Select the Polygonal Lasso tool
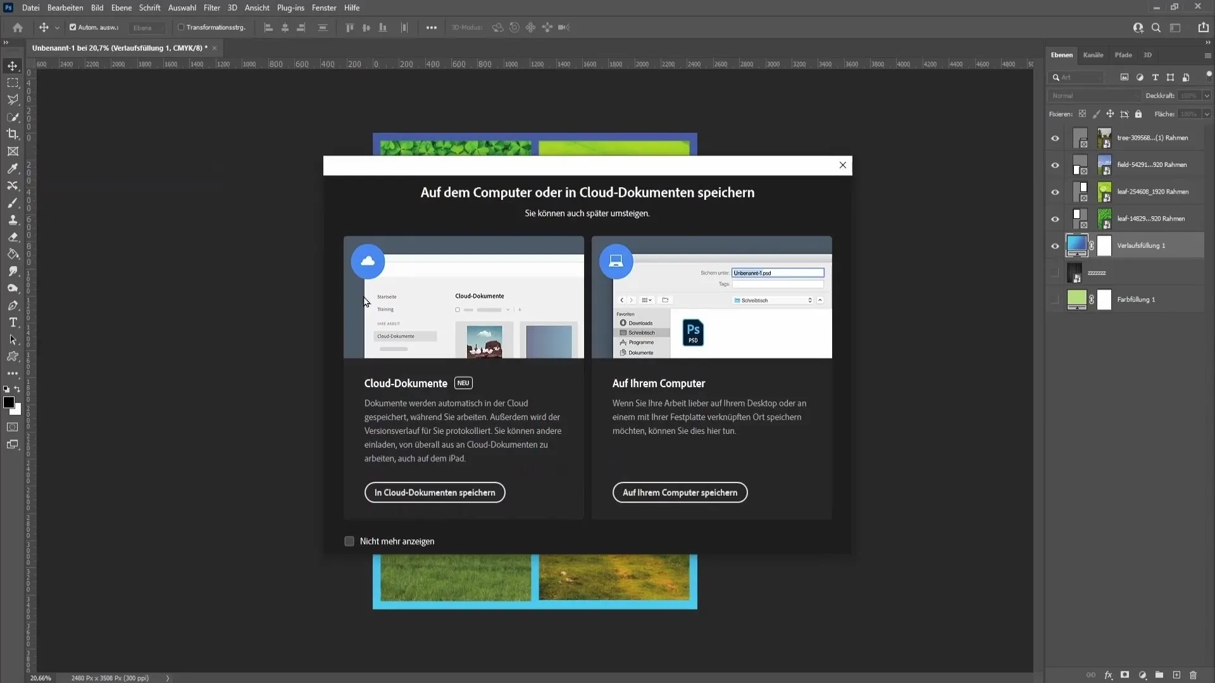Image resolution: width=1215 pixels, height=683 pixels. [13, 100]
